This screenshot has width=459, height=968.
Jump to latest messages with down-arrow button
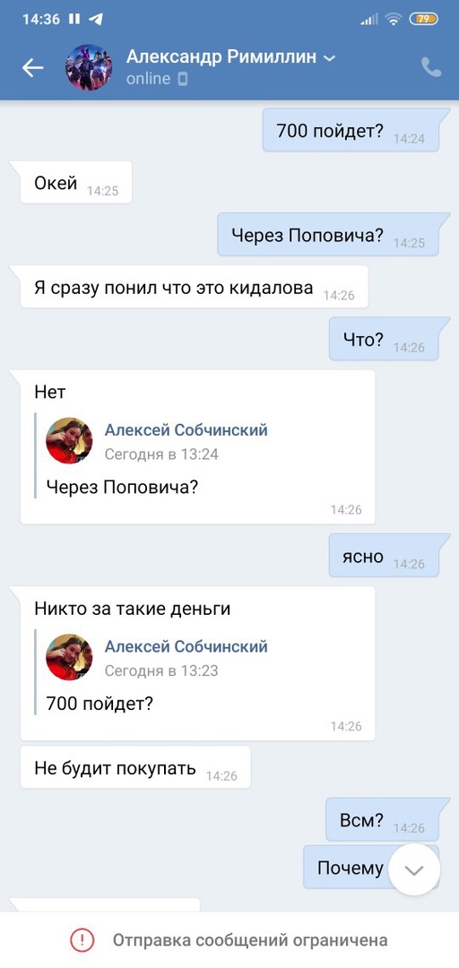coord(414,869)
